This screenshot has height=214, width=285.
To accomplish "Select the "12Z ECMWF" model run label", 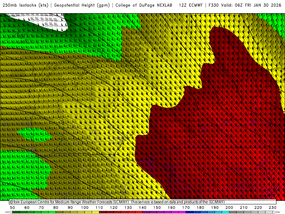I will [191, 5].
